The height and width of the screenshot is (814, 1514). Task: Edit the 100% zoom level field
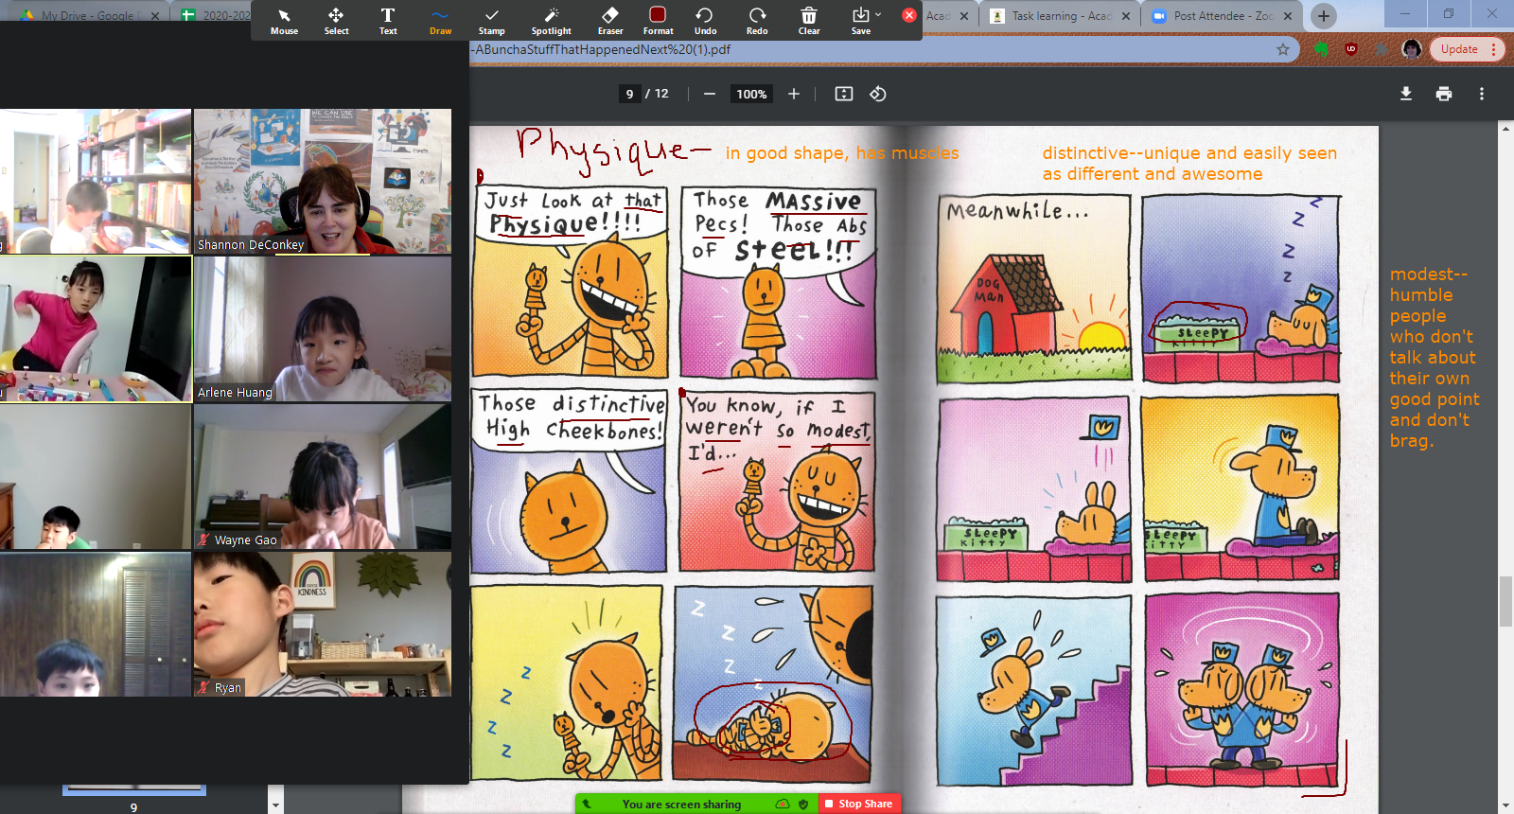751,94
